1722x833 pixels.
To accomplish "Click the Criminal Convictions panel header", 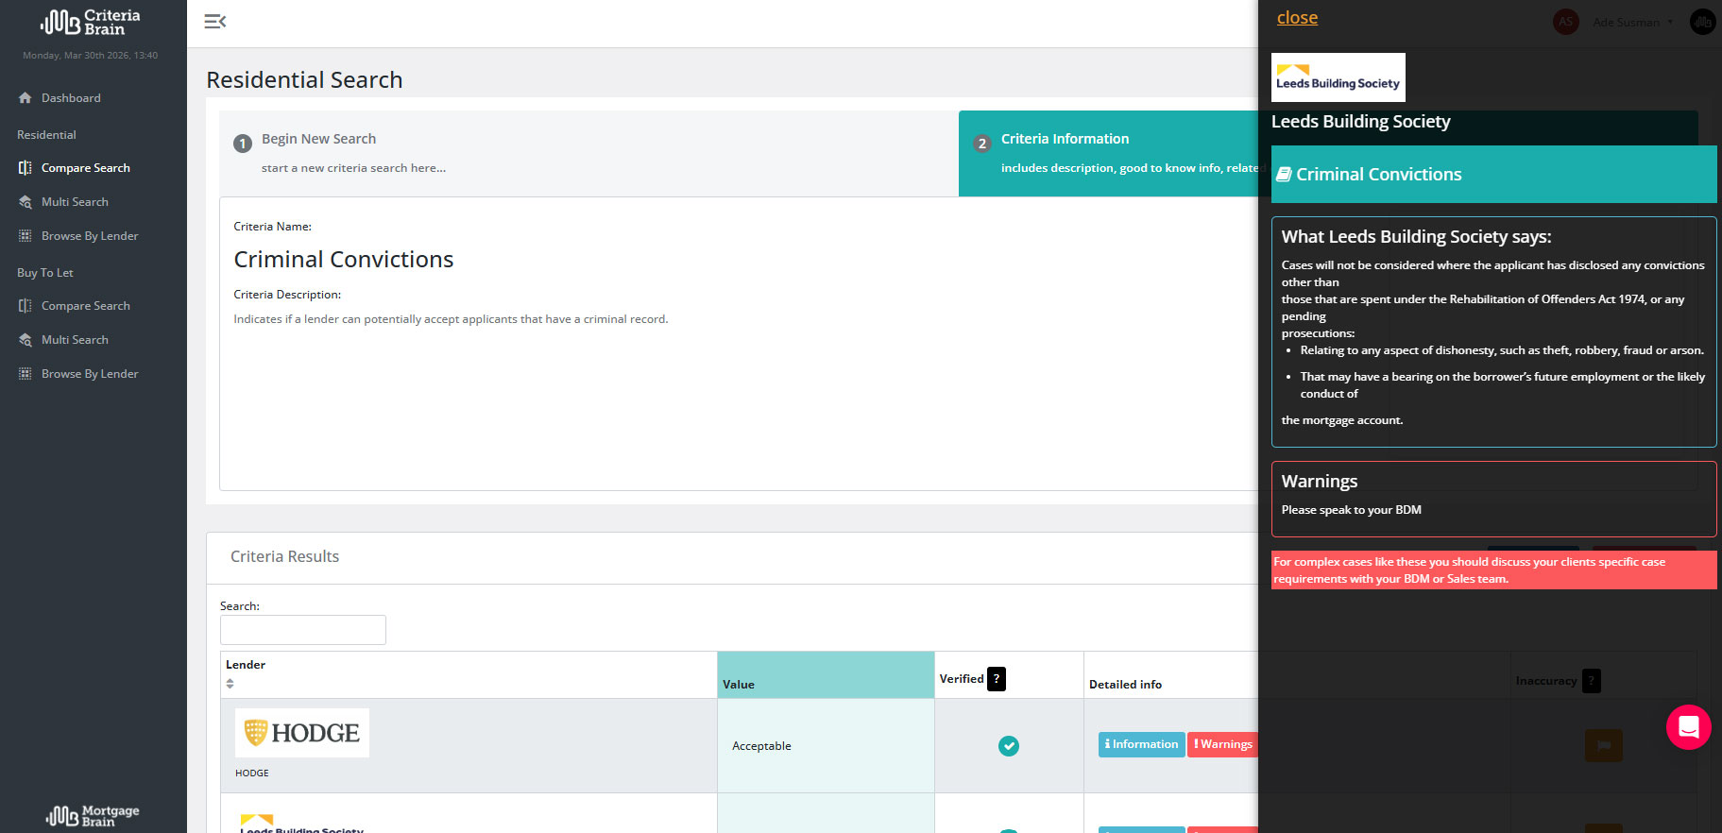I will click(x=1493, y=174).
